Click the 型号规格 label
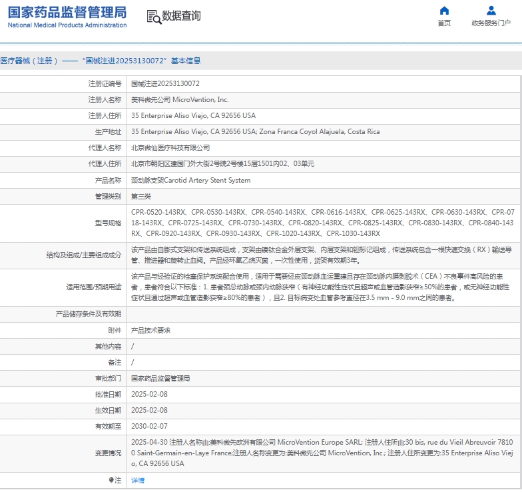 pos(108,223)
